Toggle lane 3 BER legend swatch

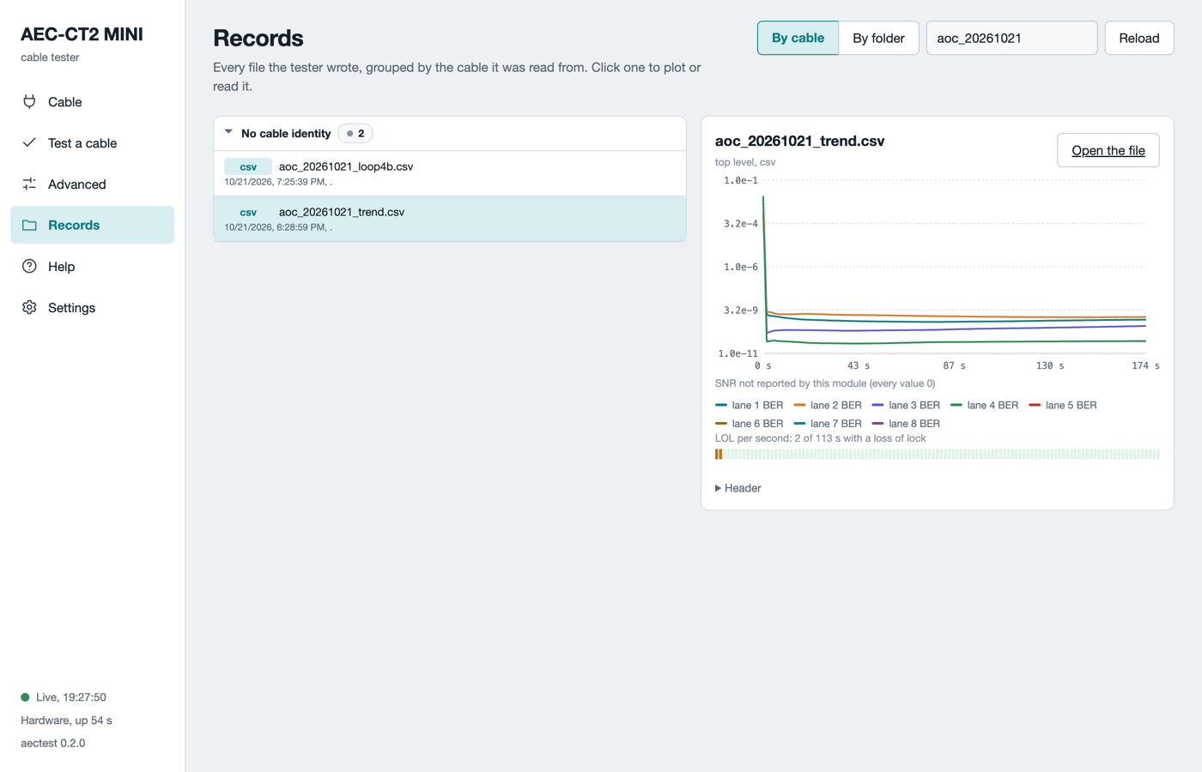(x=877, y=405)
